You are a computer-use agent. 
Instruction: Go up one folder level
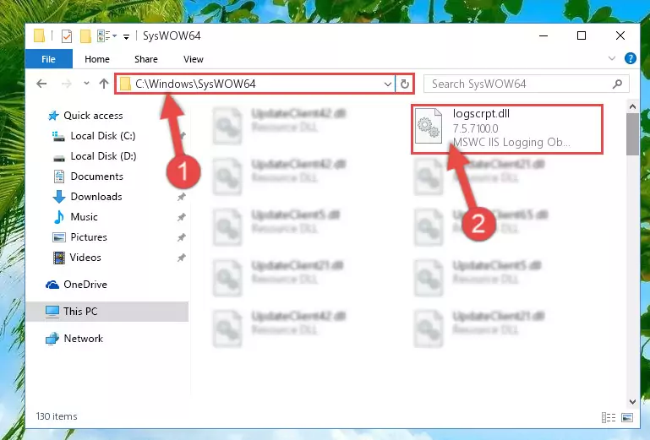click(x=104, y=84)
